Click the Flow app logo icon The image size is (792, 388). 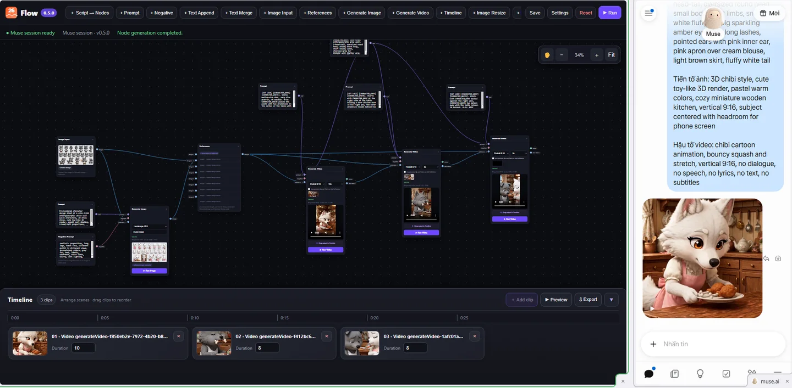pyautogui.click(x=12, y=13)
